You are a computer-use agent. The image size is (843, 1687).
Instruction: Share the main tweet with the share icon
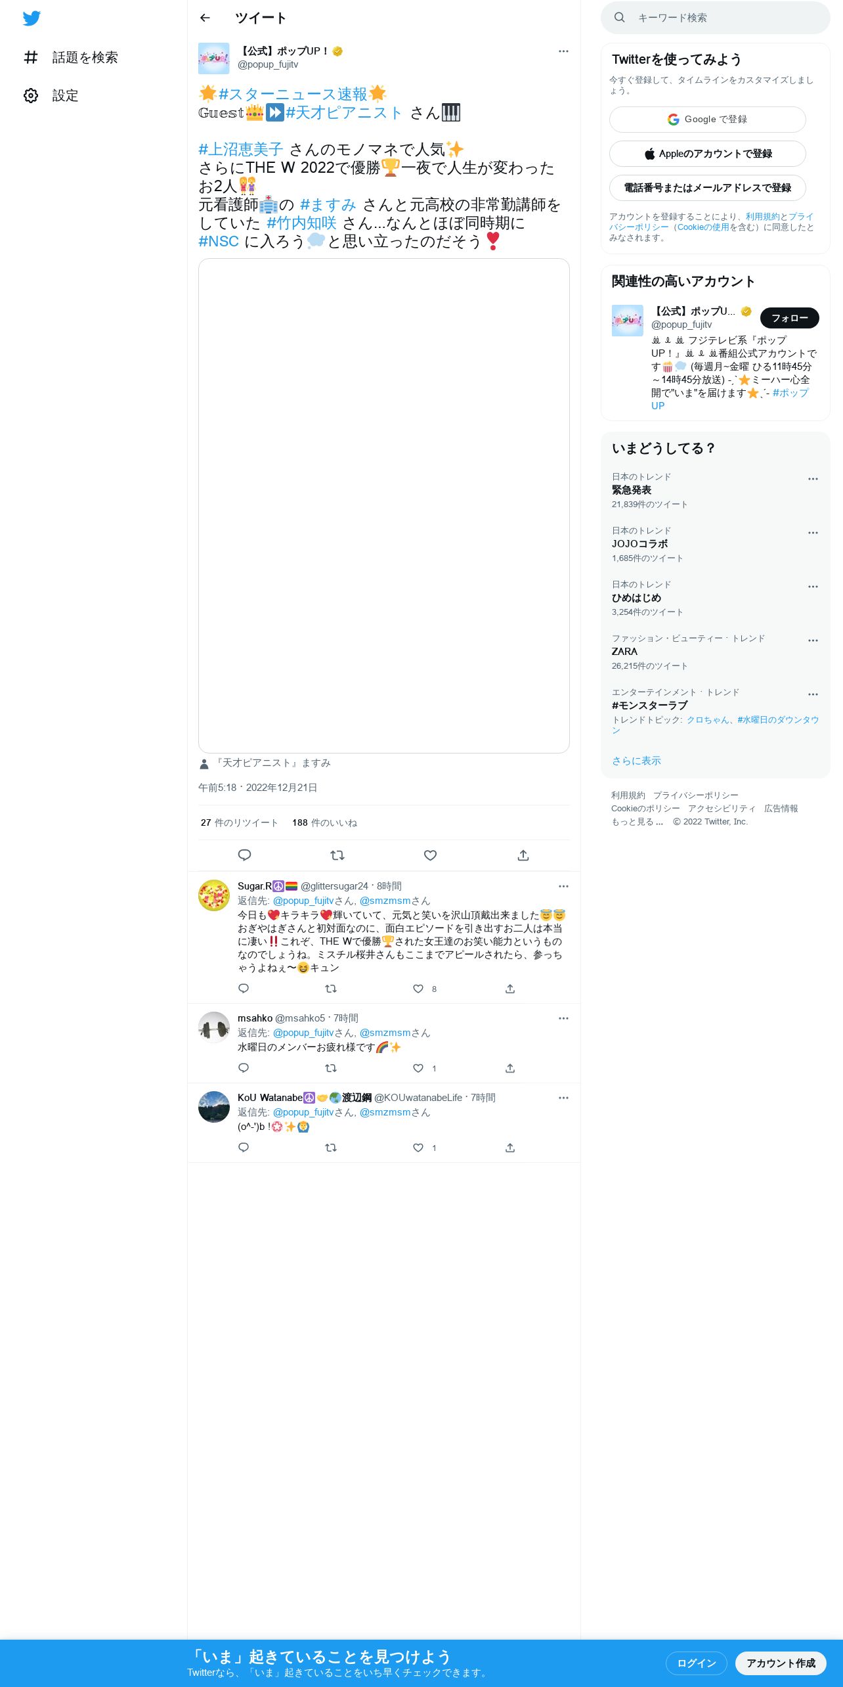click(523, 855)
